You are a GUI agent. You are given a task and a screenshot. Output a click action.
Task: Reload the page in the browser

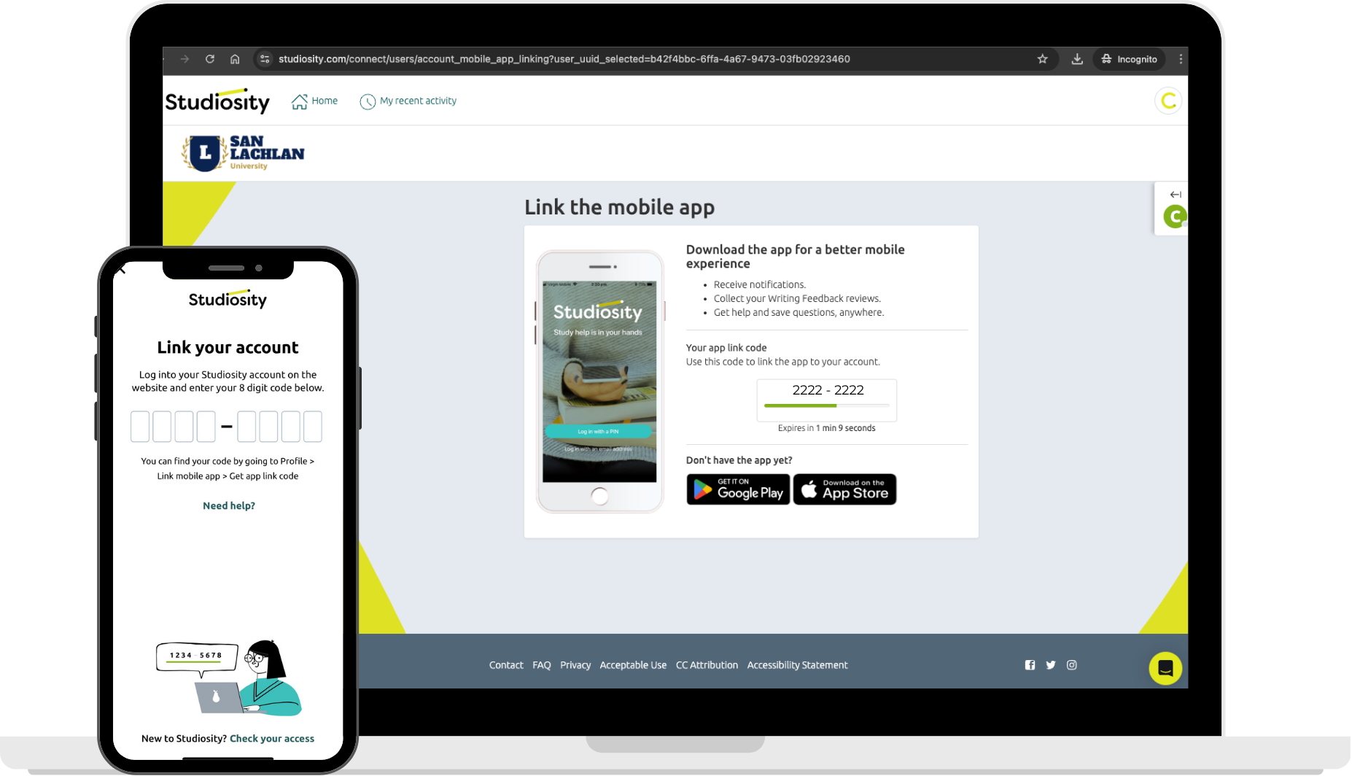coord(210,59)
